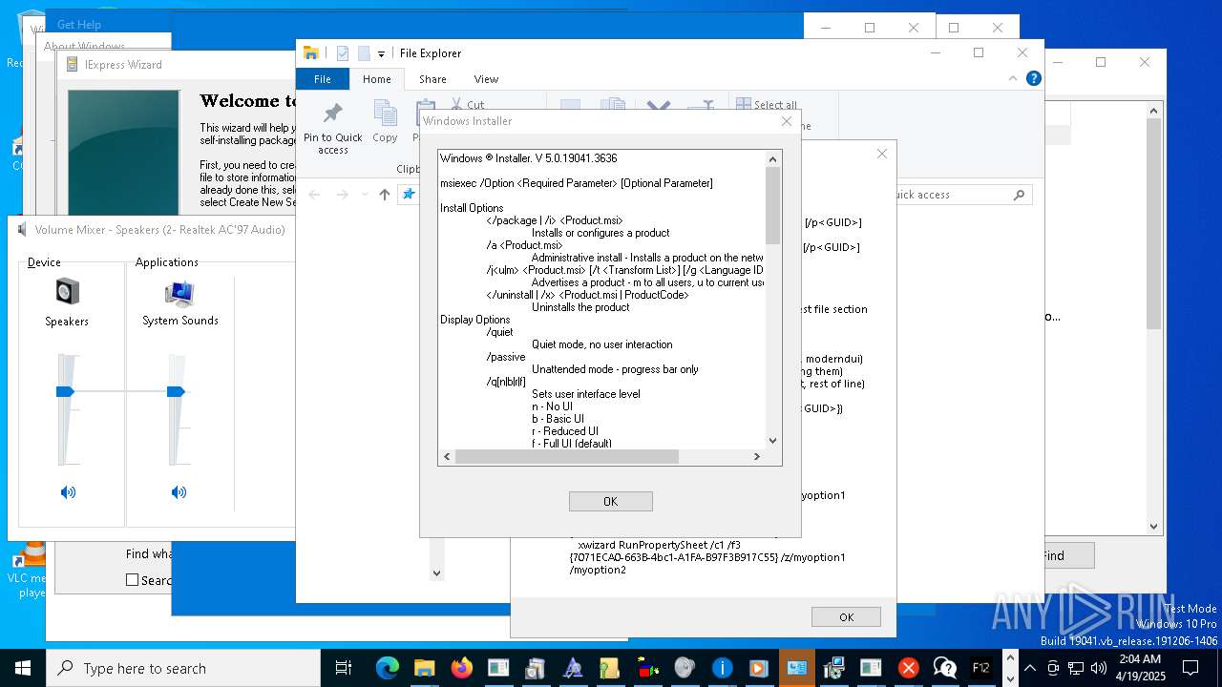Click the navigation pane scroll down arrow
The height and width of the screenshot is (687, 1222).
437,573
